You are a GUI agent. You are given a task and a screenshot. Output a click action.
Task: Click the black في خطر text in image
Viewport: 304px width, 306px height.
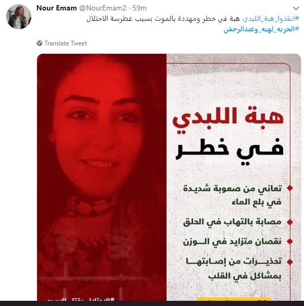[x=229, y=151]
